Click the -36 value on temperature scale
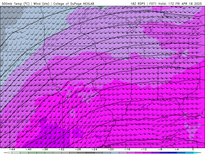 point(45,149)
